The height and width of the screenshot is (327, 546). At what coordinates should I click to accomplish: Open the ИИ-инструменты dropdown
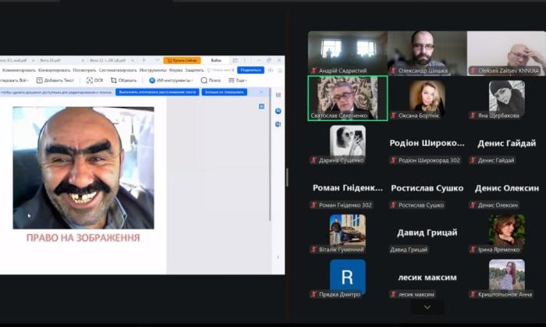[x=171, y=80]
